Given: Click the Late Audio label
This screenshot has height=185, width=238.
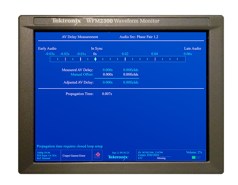Looking at the screenshot, I should click(192, 48).
